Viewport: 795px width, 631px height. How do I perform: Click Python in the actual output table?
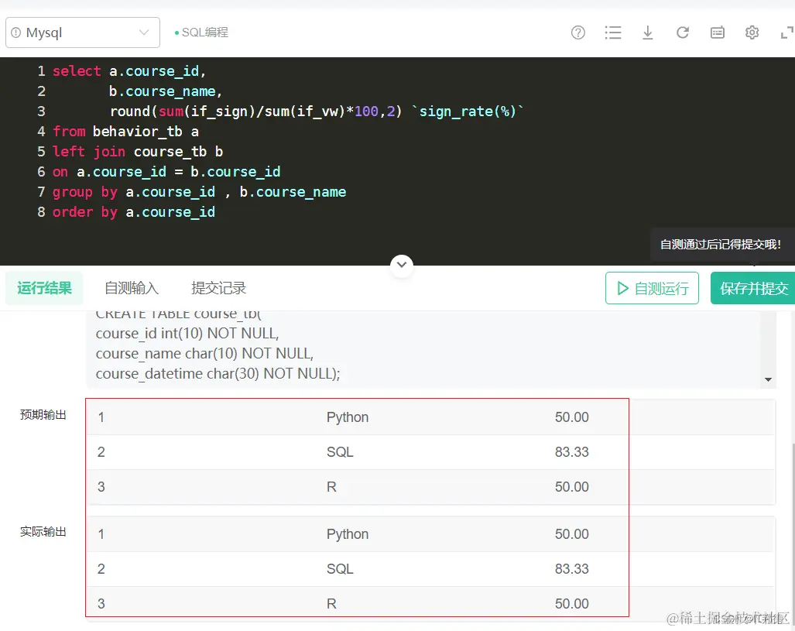point(348,534)
